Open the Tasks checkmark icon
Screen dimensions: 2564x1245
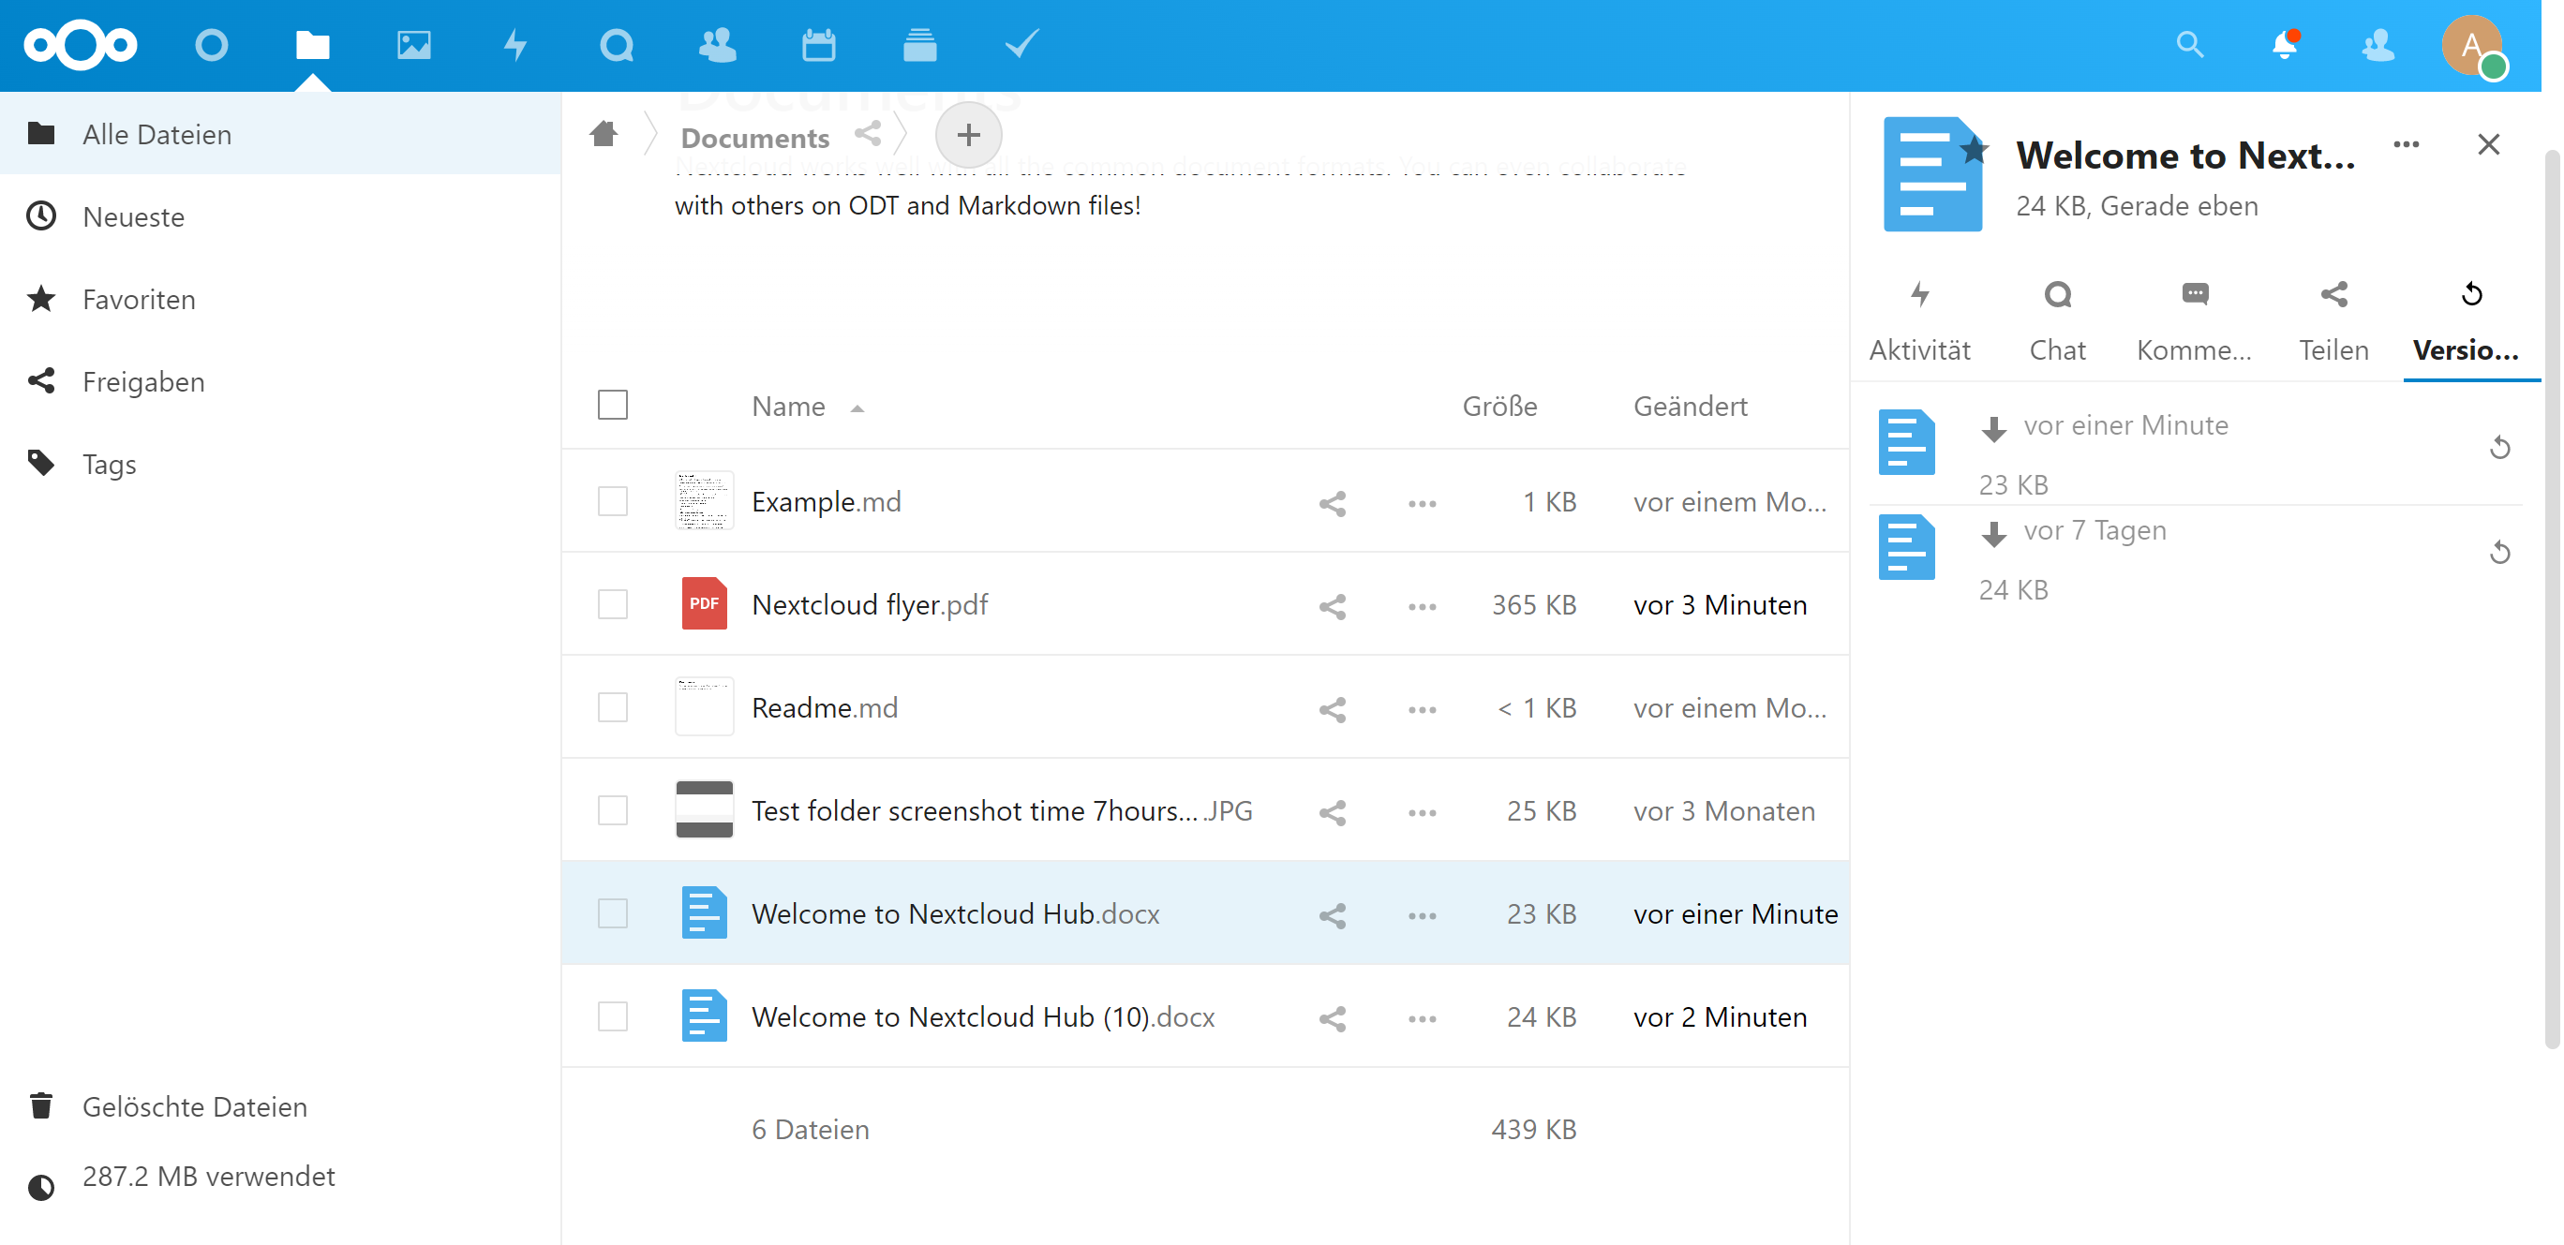coord(1021,45)
